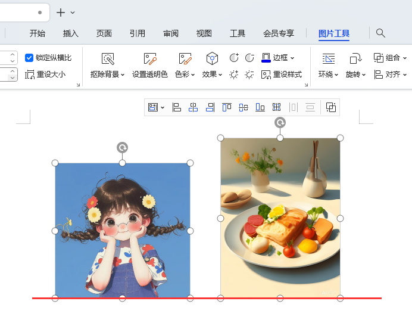Expand floating toolbar layout dropdown arrow
This screenshot has height=329, width=412.
[163, 107]
